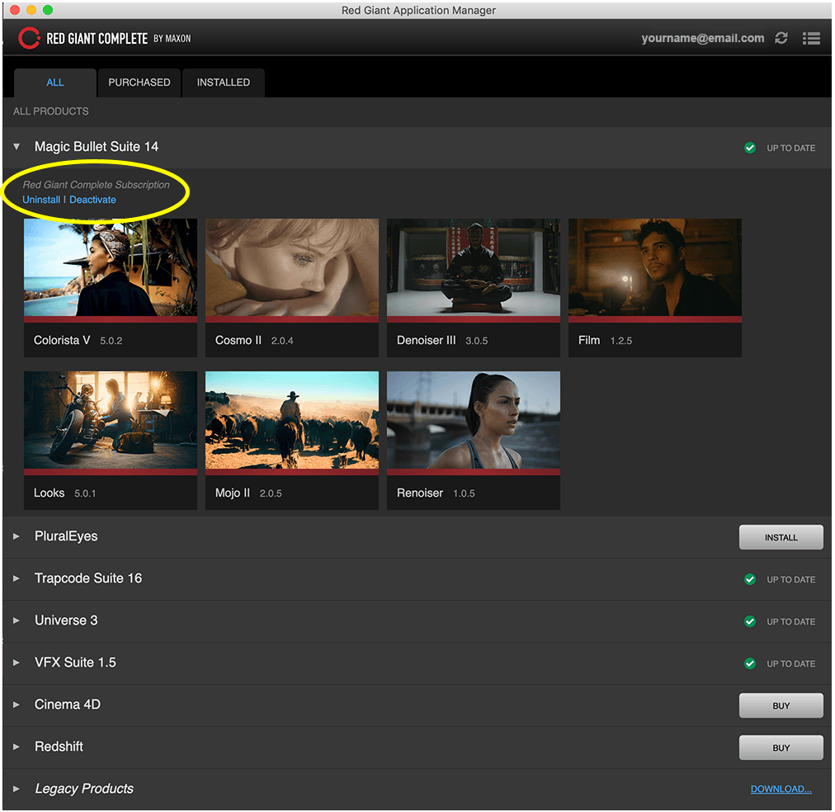835x812 pixels.
Task: Select the Renoiser thumbnail
Action: pyautogui.click(x=474, y=420)
